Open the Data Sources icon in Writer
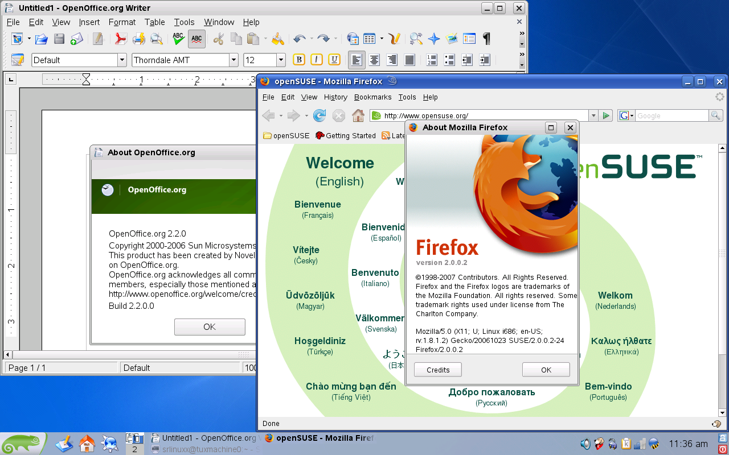Image resolution: width=729 pixels, height=455 pixels. (x=469, y=39)
